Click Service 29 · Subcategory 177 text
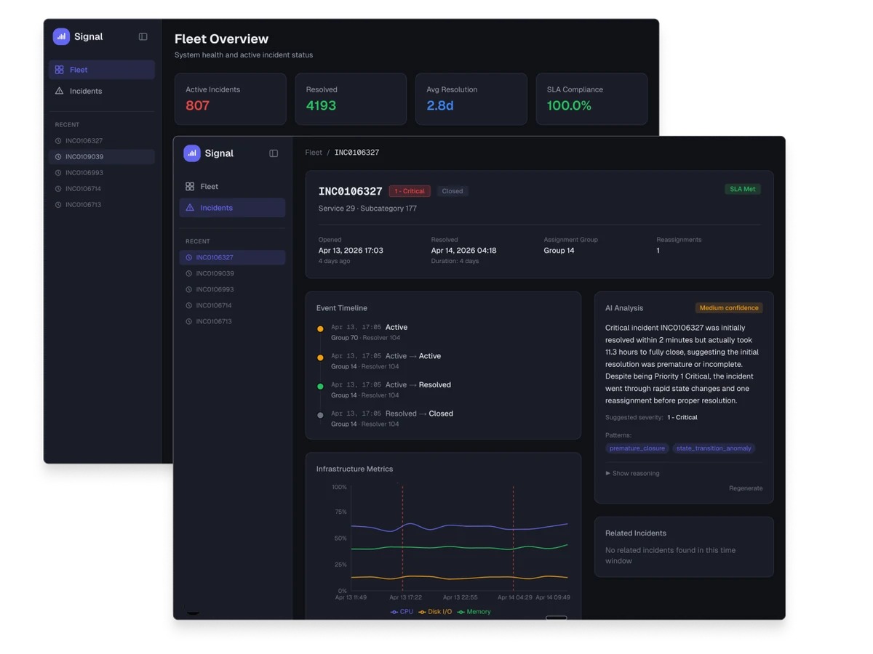The height and width of the screenshot is (654, 873). pyautogui.click(x=367, y=209)
